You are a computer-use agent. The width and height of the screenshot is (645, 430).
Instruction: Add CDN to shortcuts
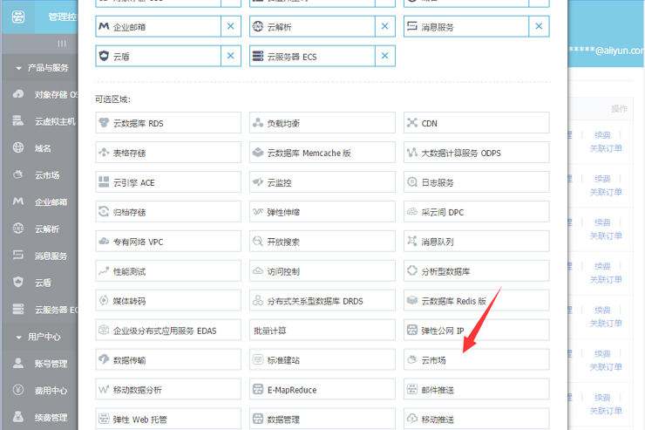pos(477,123)
